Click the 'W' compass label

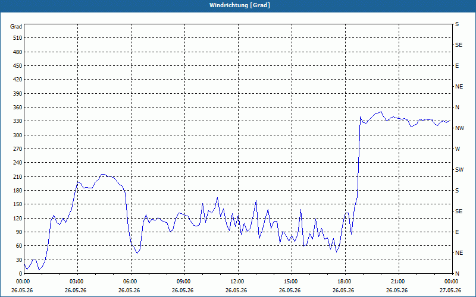coord(458,149)
